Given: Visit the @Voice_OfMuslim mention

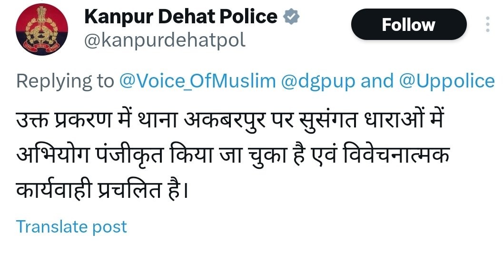Looking at the screenshot, I should click(x=197, y=81).
